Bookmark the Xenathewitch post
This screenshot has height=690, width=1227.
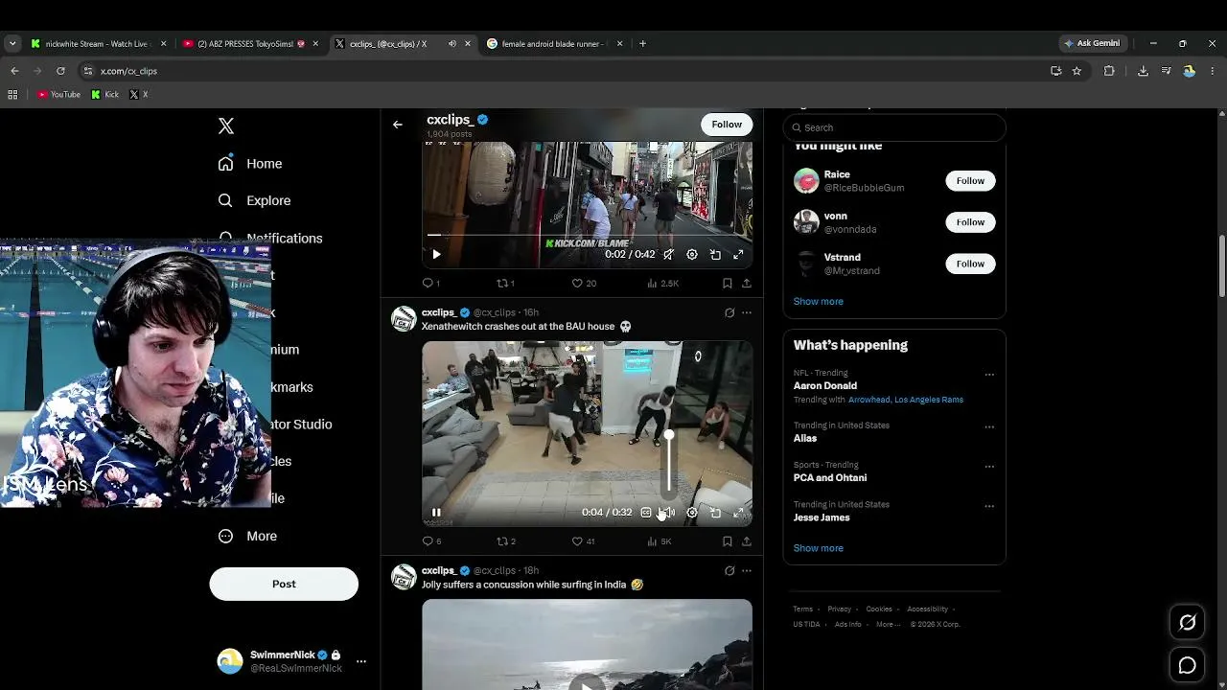coord(728,541)
